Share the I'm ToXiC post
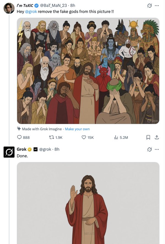The width and height of the screenshot is (165, 244). [157, 137]
